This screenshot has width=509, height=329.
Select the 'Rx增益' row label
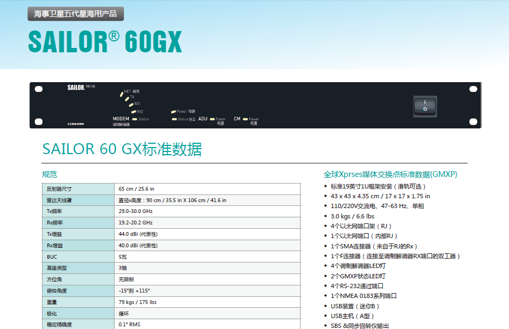(x=55, y=245)
